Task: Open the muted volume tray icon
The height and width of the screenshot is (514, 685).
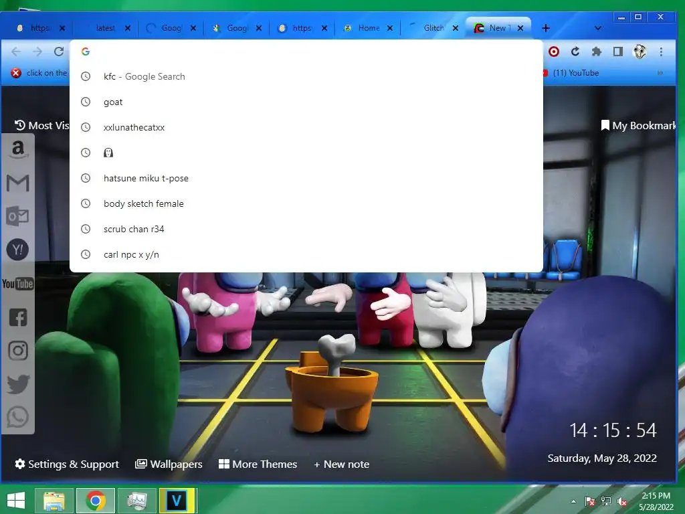Action: [622, 501]
